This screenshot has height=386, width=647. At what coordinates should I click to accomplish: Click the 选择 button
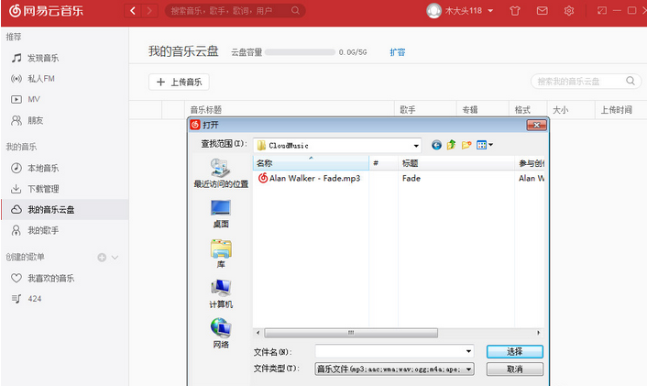514,352
